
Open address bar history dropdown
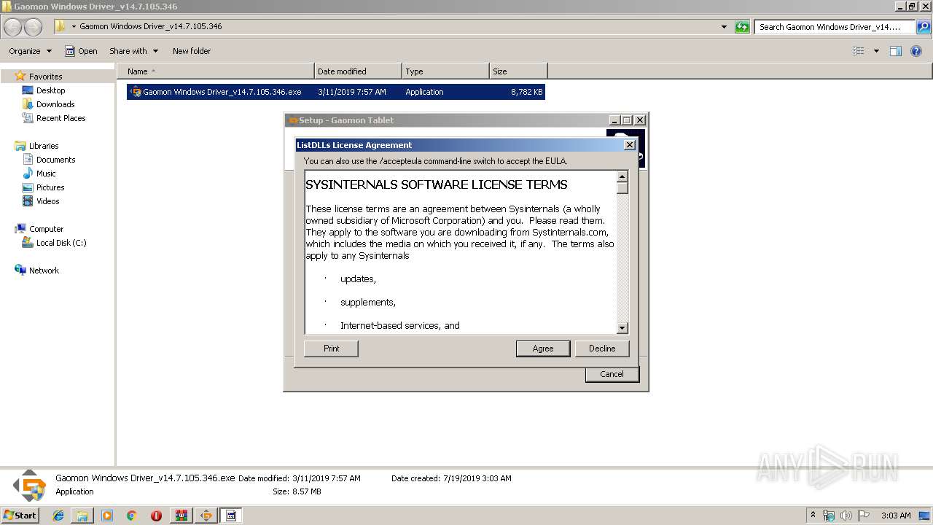[724, 27]
